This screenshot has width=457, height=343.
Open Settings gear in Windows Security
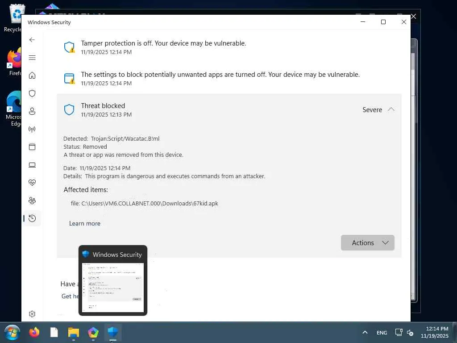32,314
